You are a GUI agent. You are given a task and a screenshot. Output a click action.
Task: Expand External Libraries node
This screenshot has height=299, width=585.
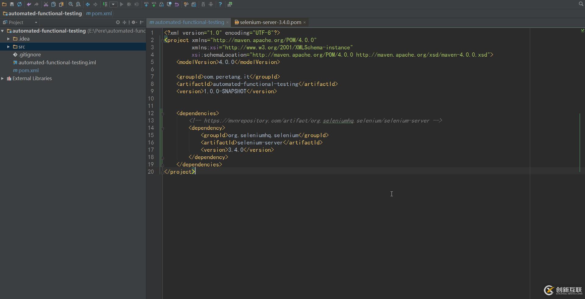[2, 78]
